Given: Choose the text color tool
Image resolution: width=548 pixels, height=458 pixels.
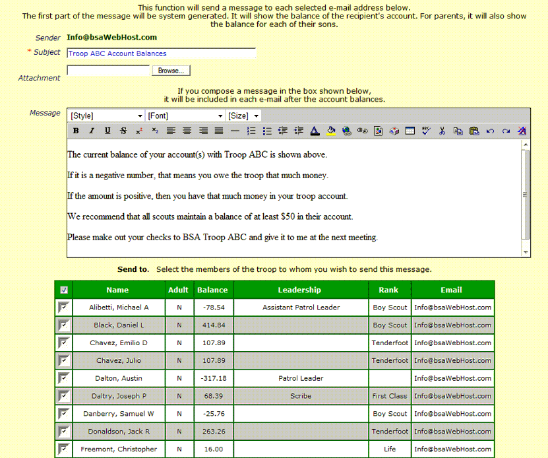Looking at the screenshot, I should point(315,131).
